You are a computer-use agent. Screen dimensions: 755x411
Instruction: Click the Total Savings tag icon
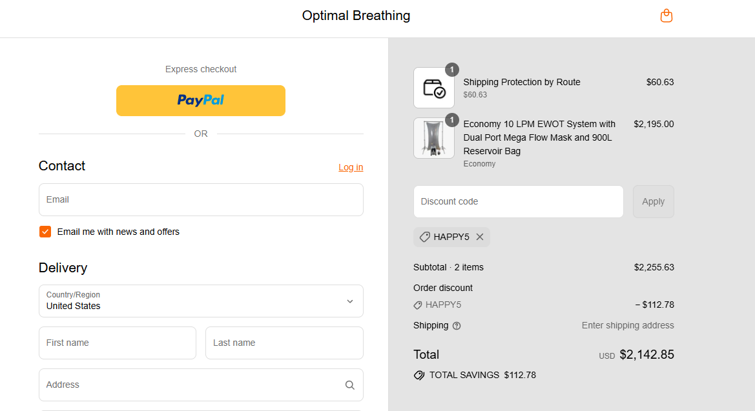pos(419,376)
